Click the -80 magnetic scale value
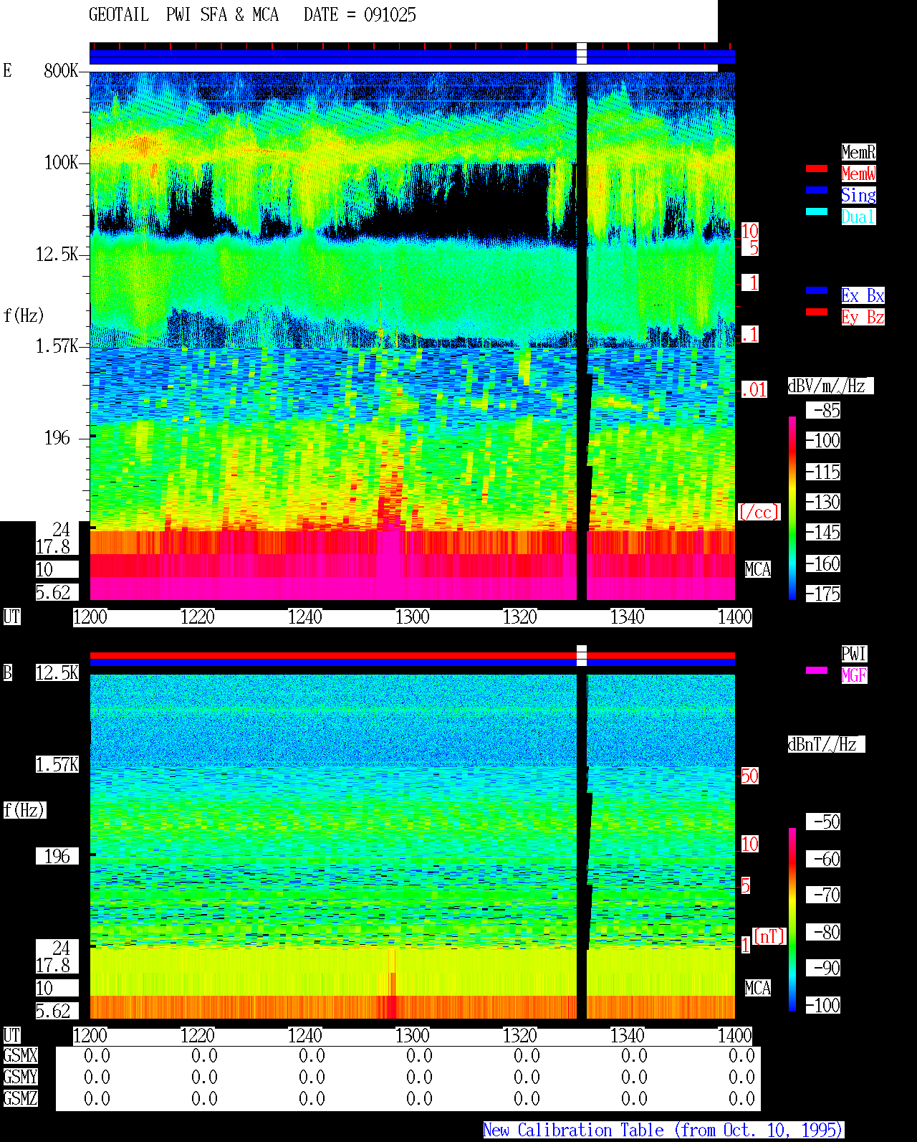The width and height of the screenshot is (917, 1142). click(823, 932)
